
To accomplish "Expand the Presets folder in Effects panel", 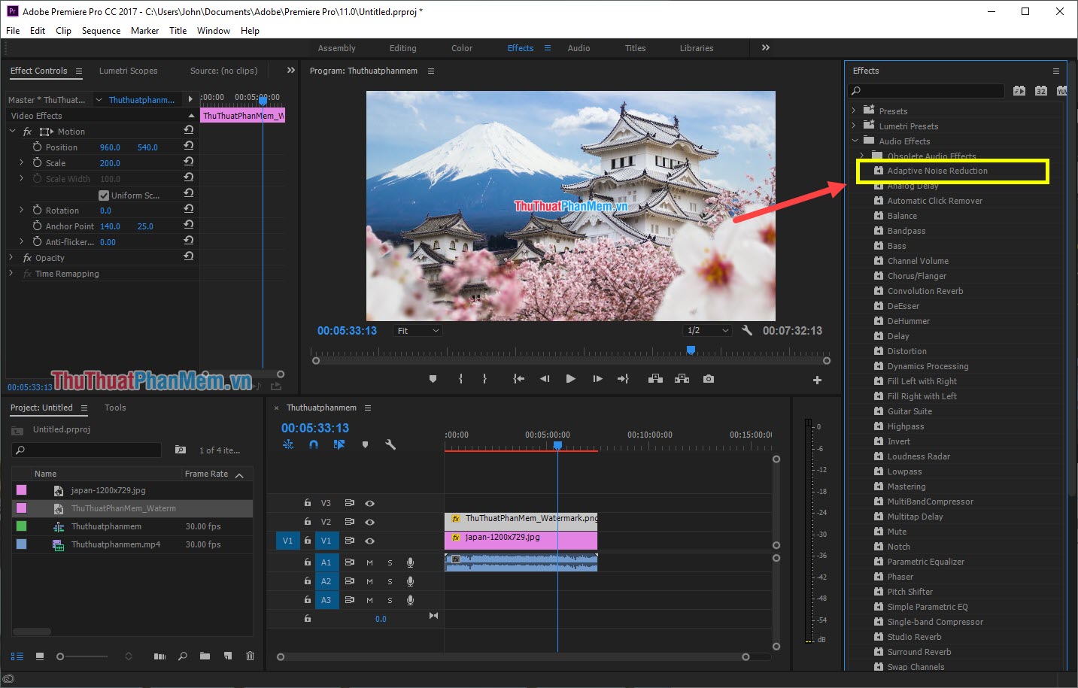I will [854, 110].
